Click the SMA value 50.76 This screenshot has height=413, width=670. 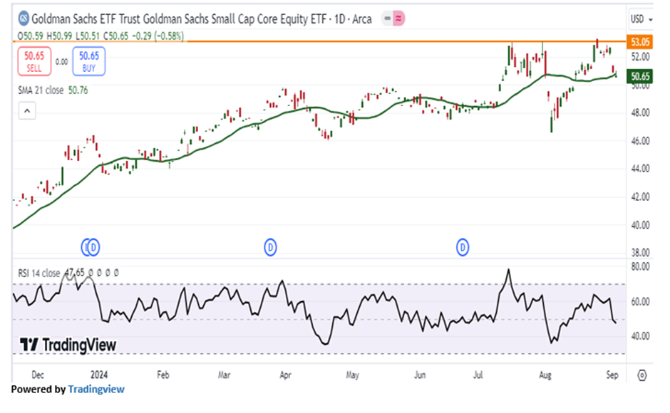(78, 90)
